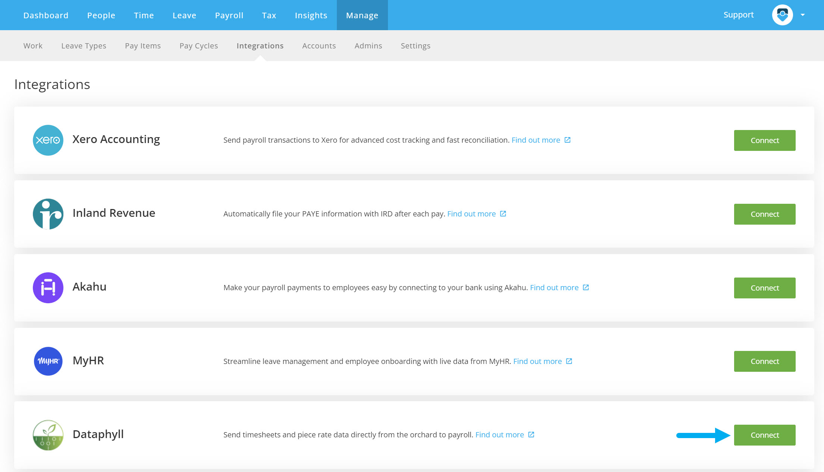Image resolution: width=824 pixels, height=472 pixels.
Task: Open Find out more for Xero
Action: [536, 140]
